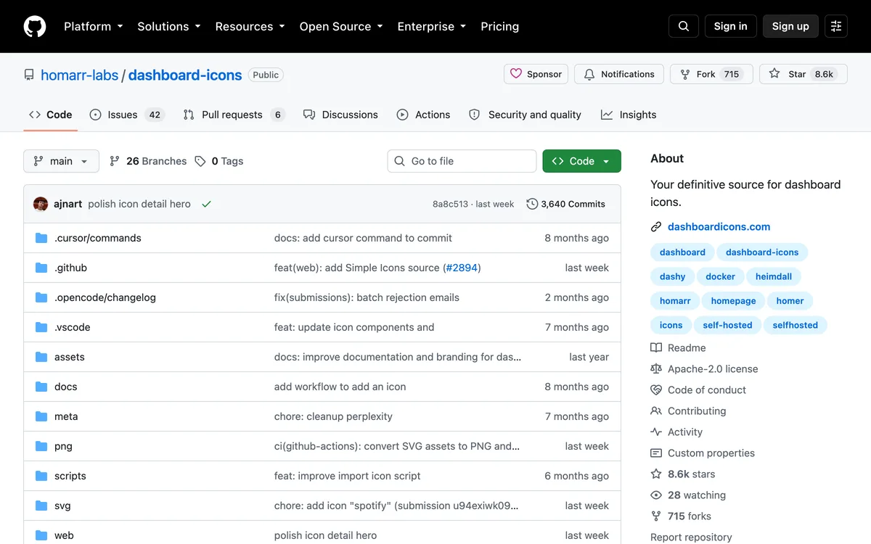Viewport: 871px width, 544px height.
Task: Click the stars icon in About
Action: click(x=656, y=474)
